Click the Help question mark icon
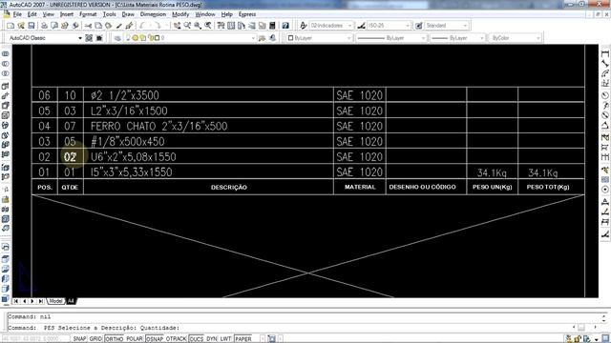This screenshot has height=343, width=611. pos(285,26)
